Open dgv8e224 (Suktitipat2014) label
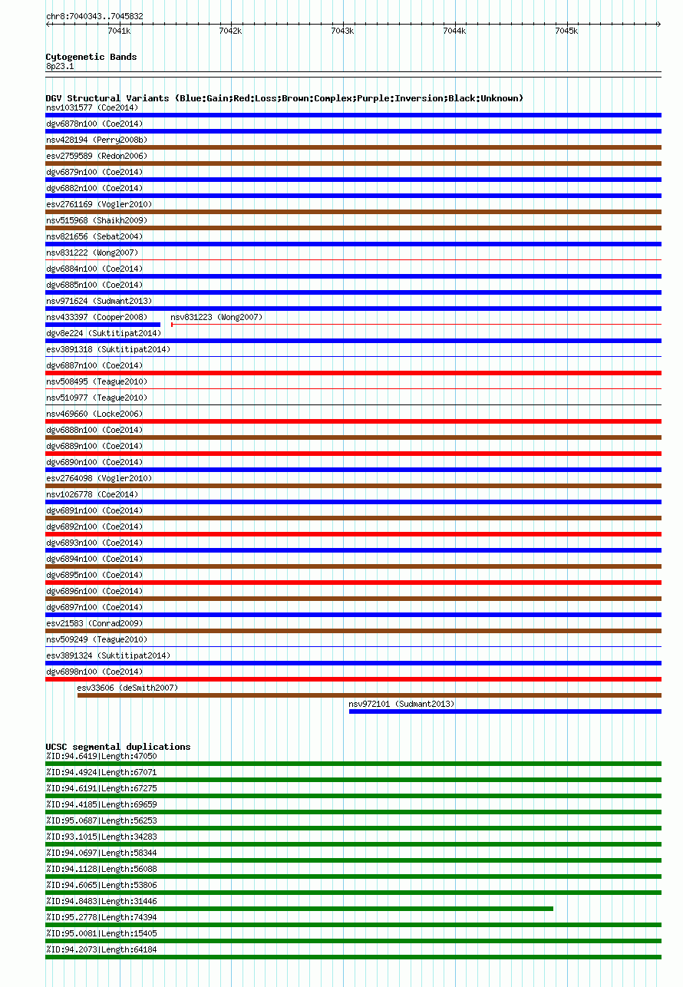Viewport: 683px width, 987px height. point(104,333)
